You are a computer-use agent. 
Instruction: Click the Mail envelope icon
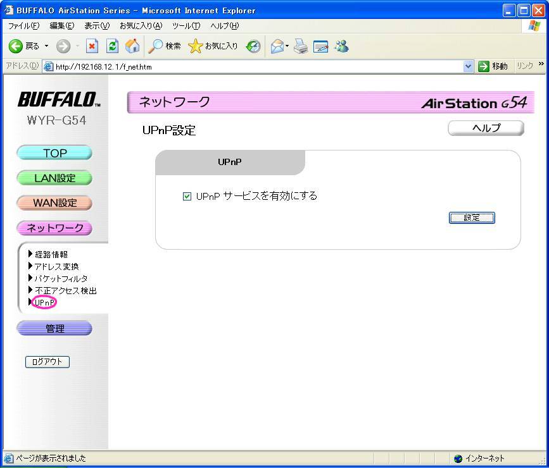point(276,46)
